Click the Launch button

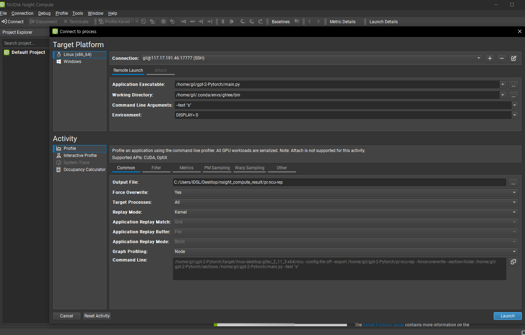pos(507,316)
